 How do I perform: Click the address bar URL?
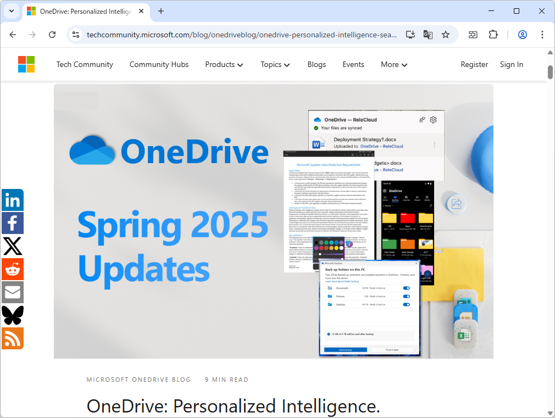point(242,35)
